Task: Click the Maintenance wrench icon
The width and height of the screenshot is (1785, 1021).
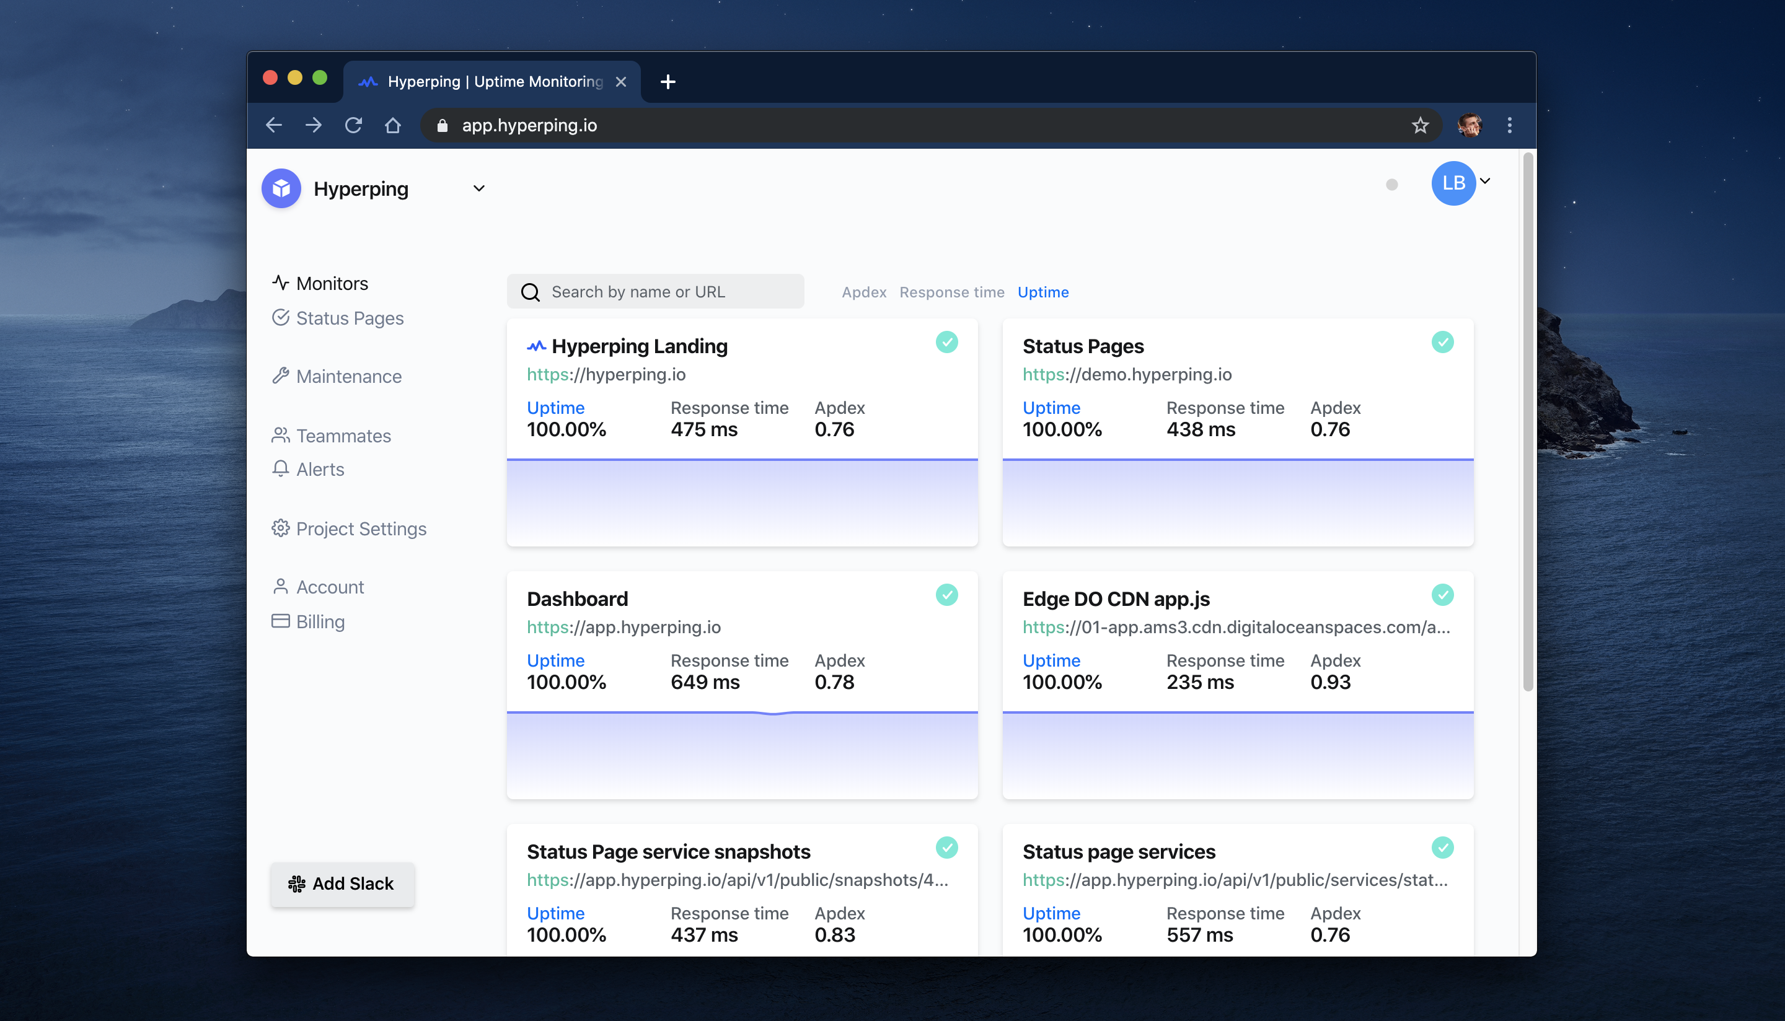Action: 280,376
